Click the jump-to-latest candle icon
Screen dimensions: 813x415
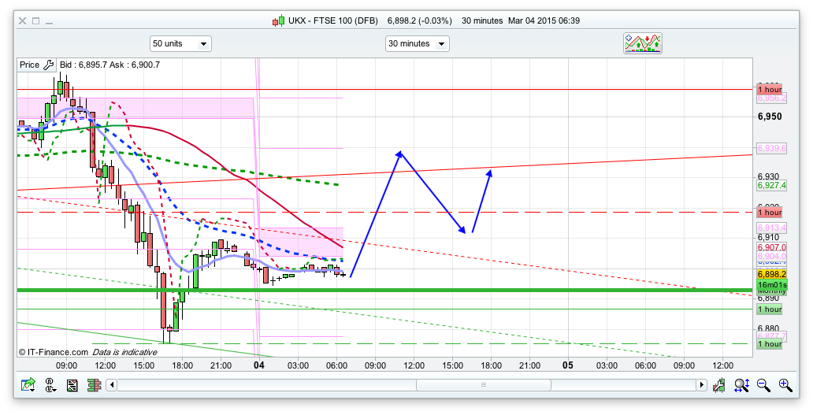pos(719,385)
